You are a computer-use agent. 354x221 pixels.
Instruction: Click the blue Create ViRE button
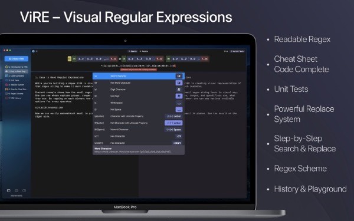17,58
